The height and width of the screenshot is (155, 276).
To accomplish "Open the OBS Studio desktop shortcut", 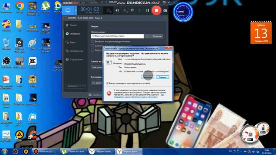I will [6, 62].
